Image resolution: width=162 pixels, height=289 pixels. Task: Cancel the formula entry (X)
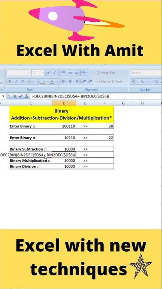click(x=15, y=96)
